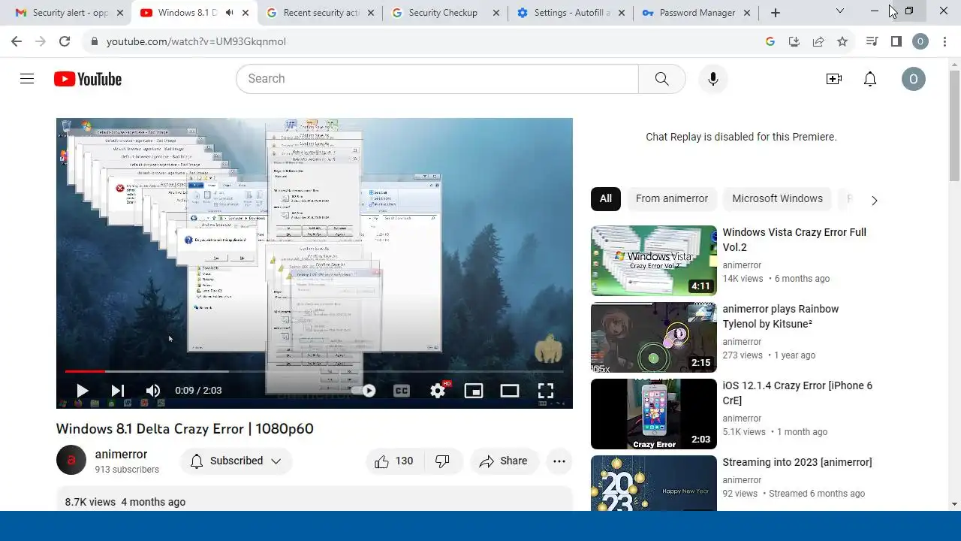Reload the current page
This screenshot has width=961, height=541.
[65, 41]
